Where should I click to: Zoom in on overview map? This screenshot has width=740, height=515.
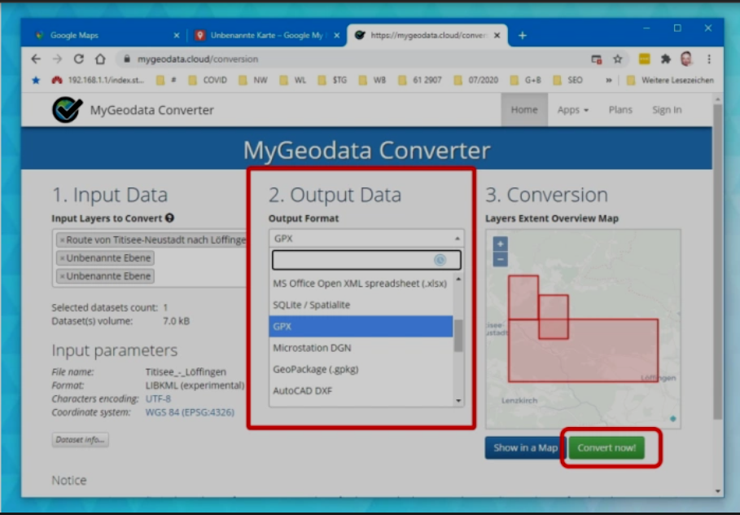pyautogui.click(x=501, y=244)
